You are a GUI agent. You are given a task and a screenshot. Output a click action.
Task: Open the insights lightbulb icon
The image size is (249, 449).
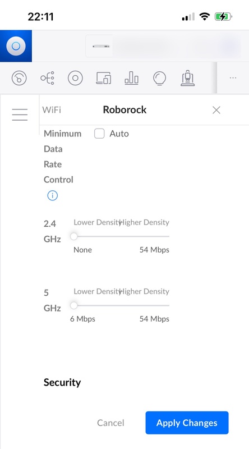160,78
